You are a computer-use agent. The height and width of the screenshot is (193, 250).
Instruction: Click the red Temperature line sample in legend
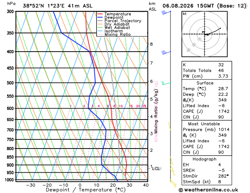pos(100,14)
